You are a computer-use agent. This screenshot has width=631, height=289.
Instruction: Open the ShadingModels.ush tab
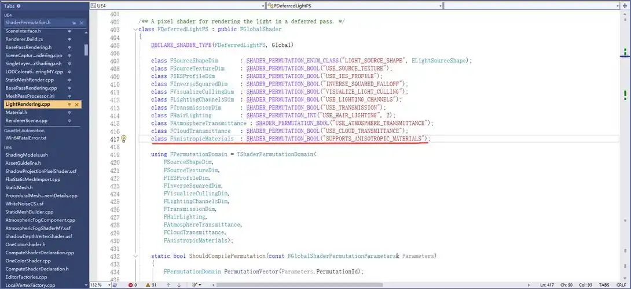[x=27, y=155]
